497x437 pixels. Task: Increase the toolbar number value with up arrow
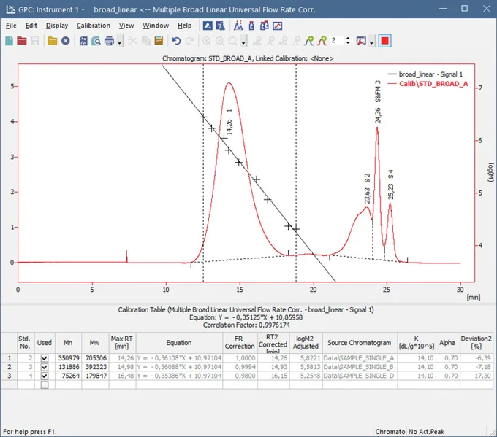pos(348,38)
